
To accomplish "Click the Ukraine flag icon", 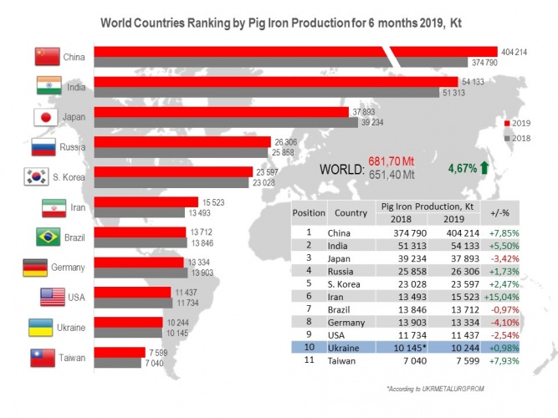I will [44, 328].
